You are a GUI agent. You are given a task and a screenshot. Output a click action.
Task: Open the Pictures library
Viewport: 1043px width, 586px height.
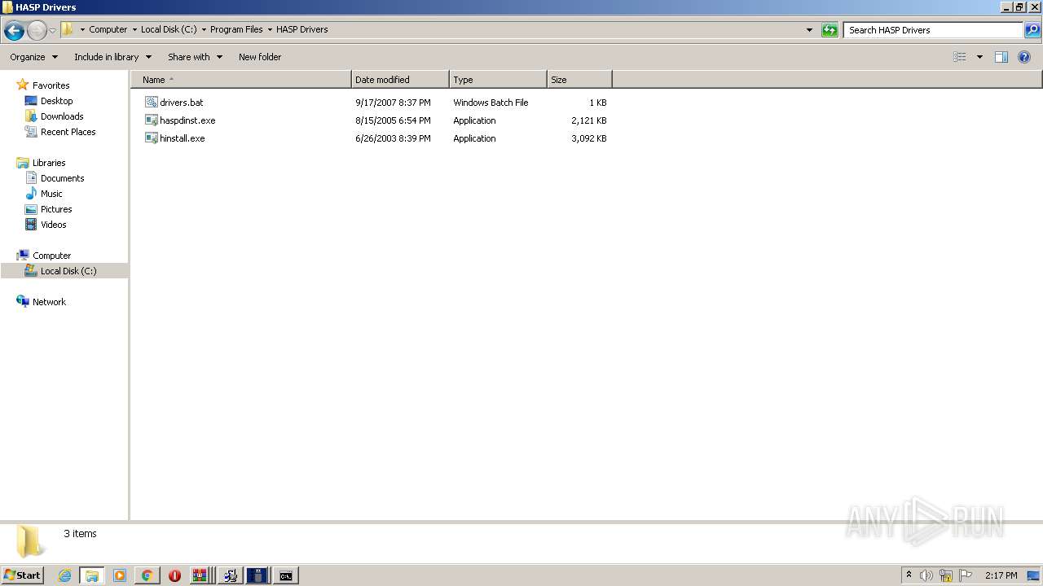pos(56,209)
